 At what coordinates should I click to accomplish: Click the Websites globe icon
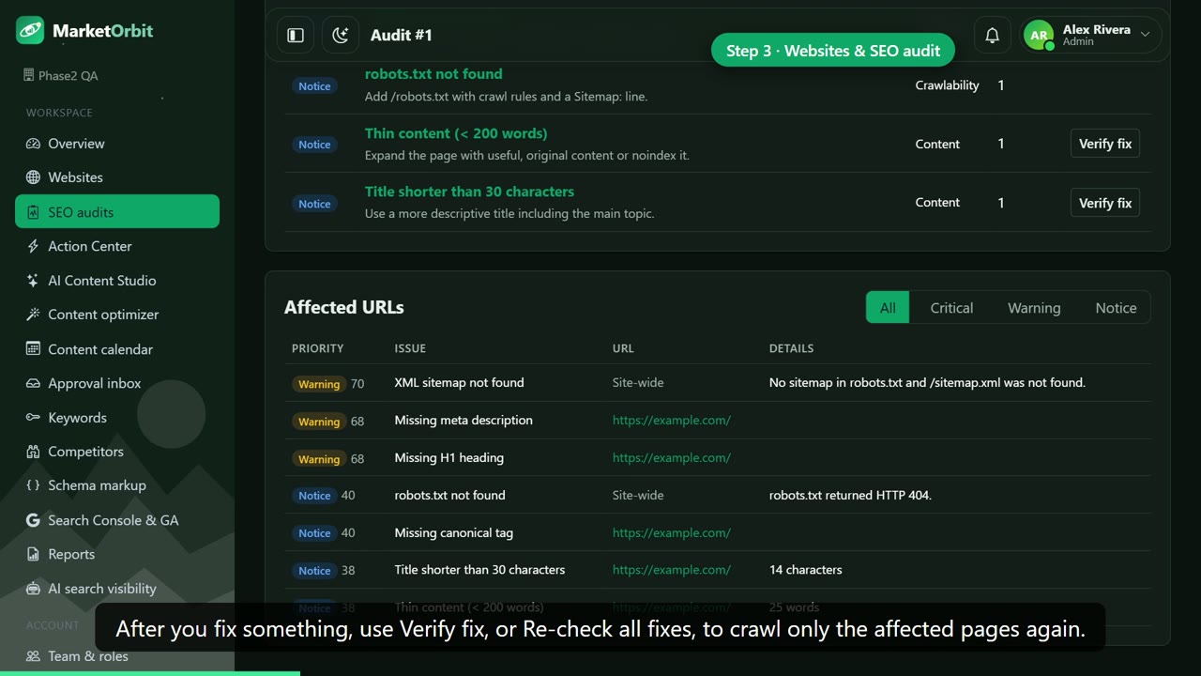tap(33, 177)
